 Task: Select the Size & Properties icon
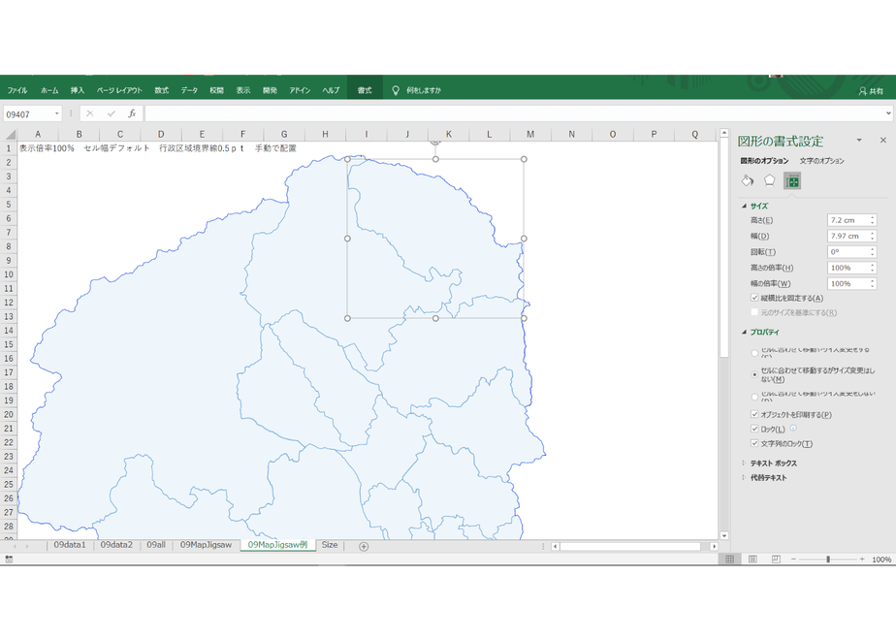click(x=792, y=181)
